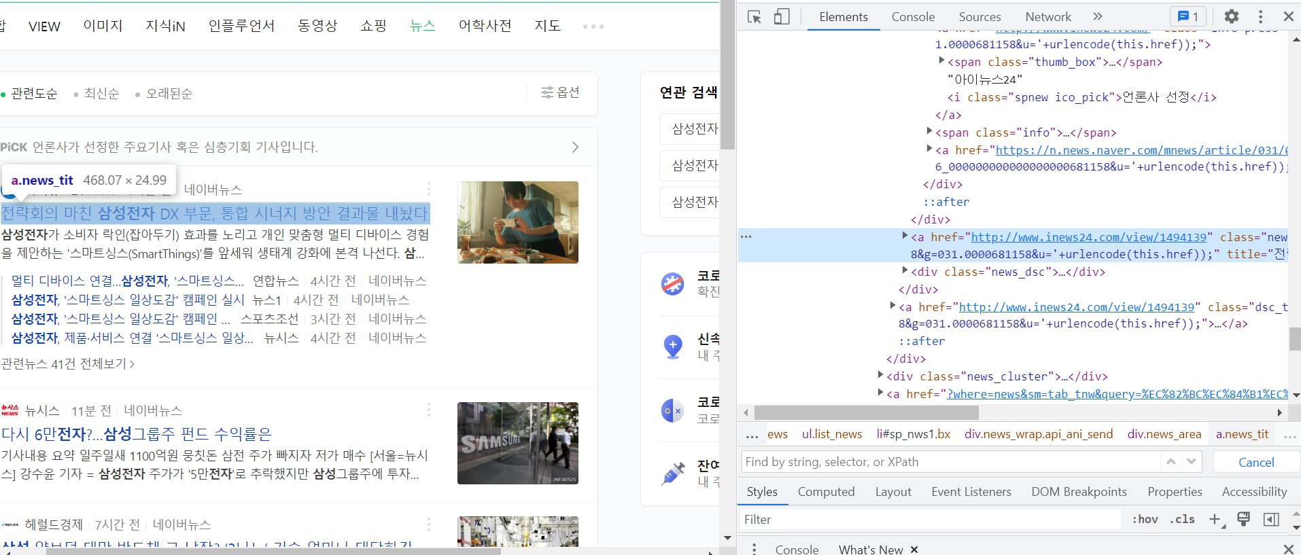Image resolution: width=1301 pixels, height=555 pixels.
Task: Select li#sp_nws1.bx breadcrumb
Action: coord(913,434)
